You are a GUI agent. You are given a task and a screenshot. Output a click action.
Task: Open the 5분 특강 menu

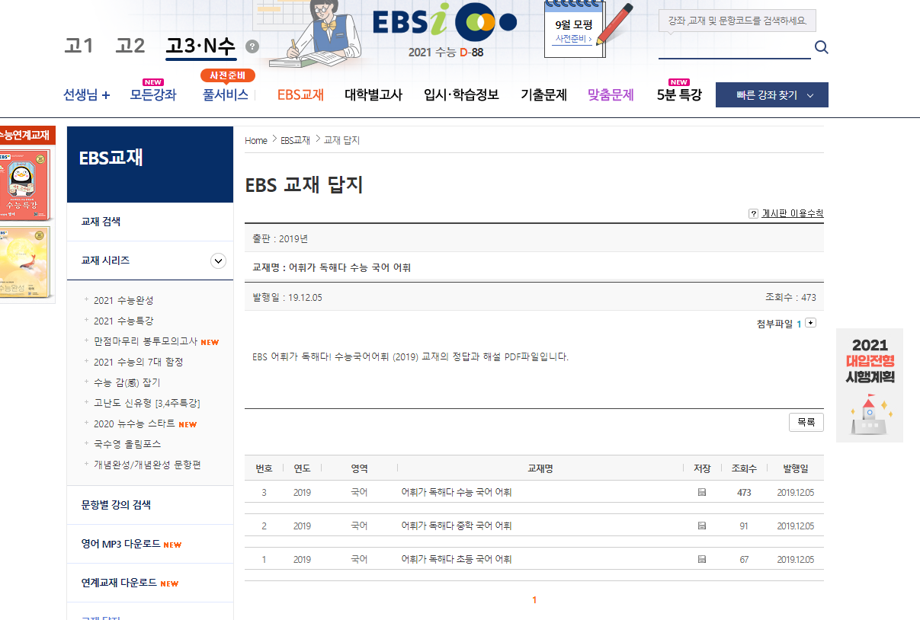coord(679,95)
